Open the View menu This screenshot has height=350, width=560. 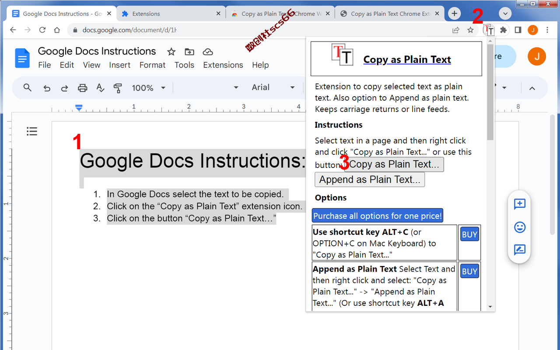(91, 65)
